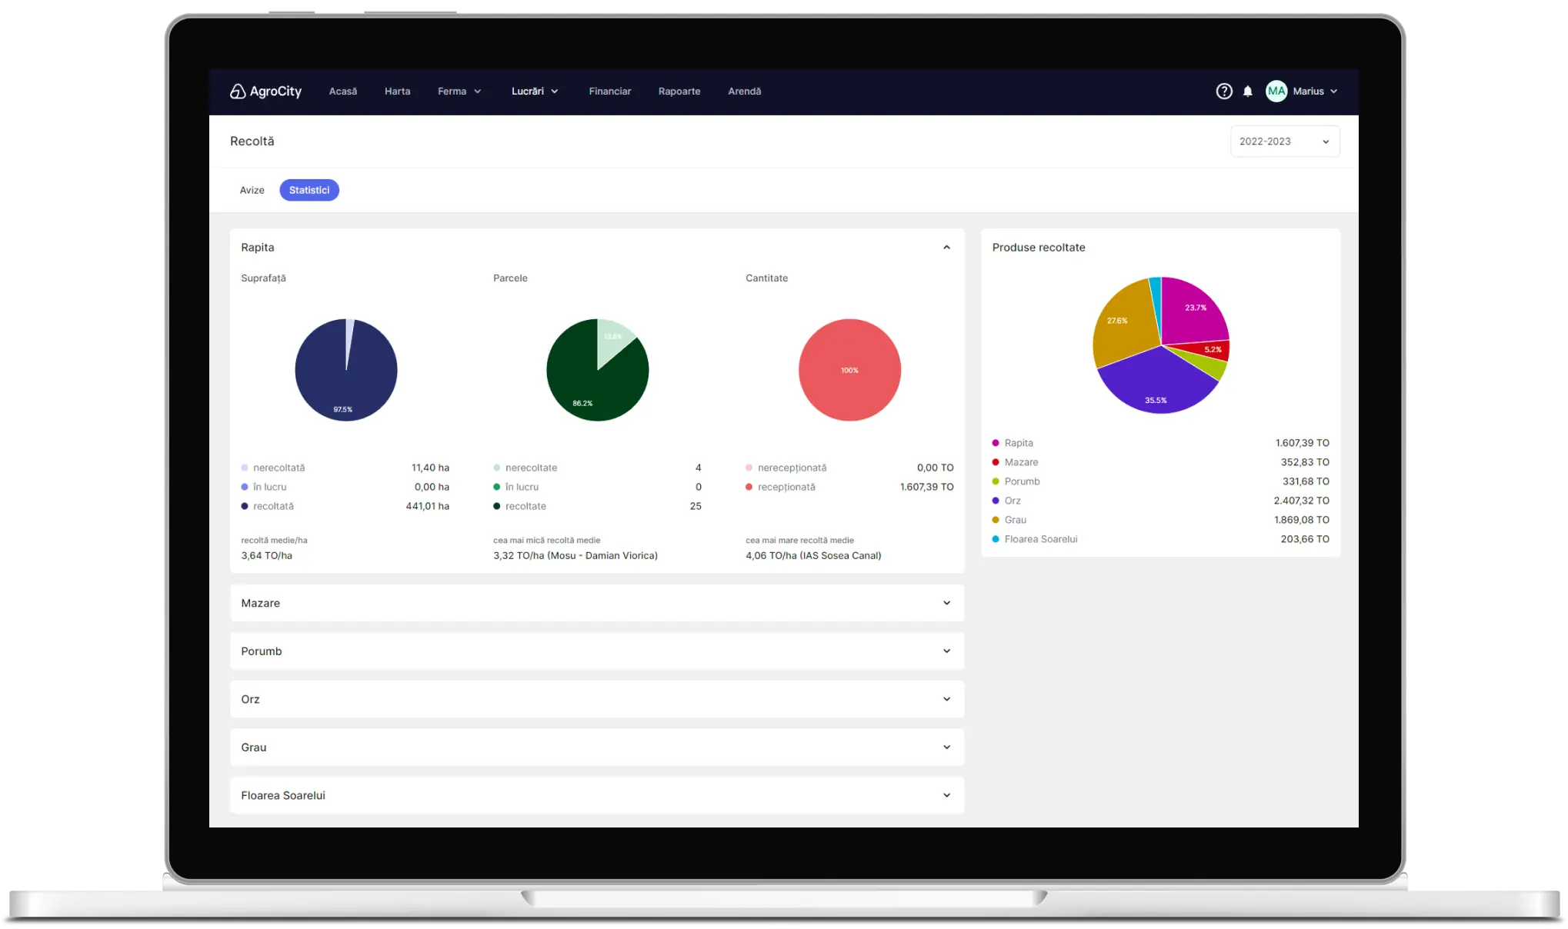Toggle the nerecoltată legend marker under Suprafață

click(x=245, y=468)
